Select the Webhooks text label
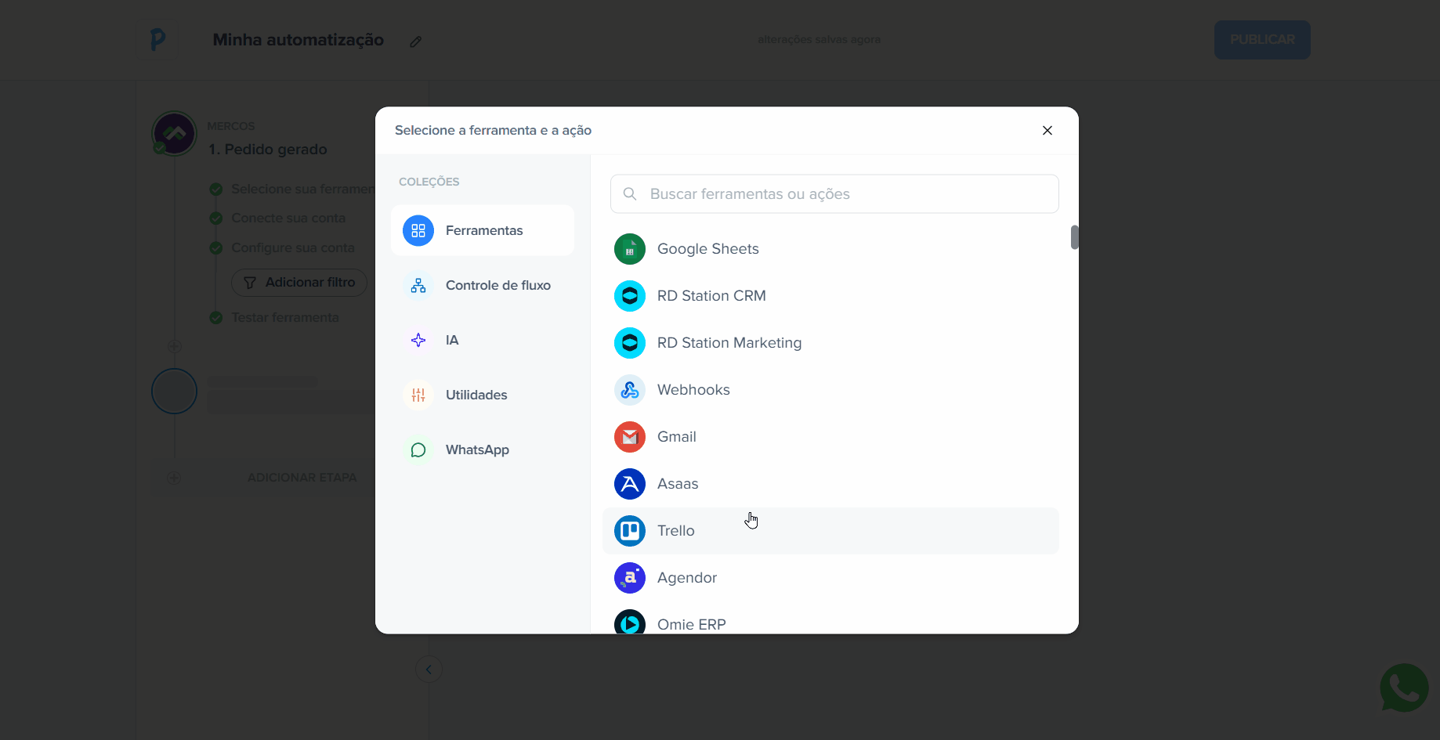 (x=693, y=390)
